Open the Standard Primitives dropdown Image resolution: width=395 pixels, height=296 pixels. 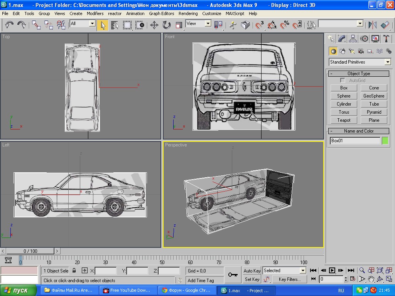point(360,62)
